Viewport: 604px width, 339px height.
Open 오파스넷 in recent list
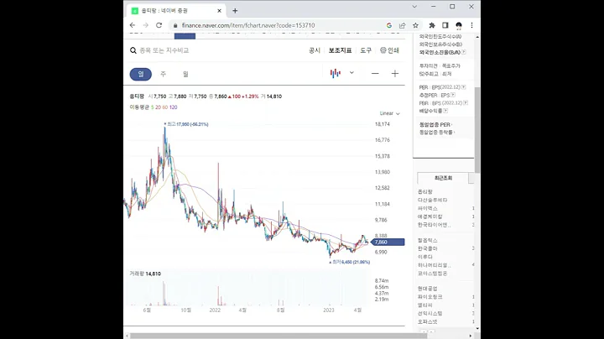pos(428,321)
